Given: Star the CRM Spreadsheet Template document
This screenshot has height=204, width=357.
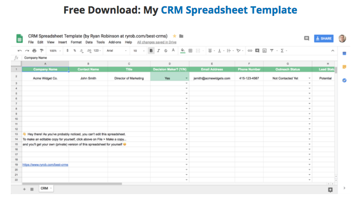Looking at the screenshot, I should (175, 35).
